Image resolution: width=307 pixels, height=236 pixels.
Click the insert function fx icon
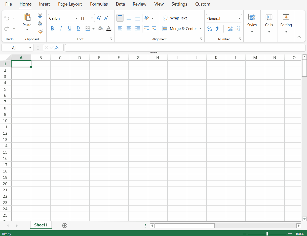(x=57, y=47)
